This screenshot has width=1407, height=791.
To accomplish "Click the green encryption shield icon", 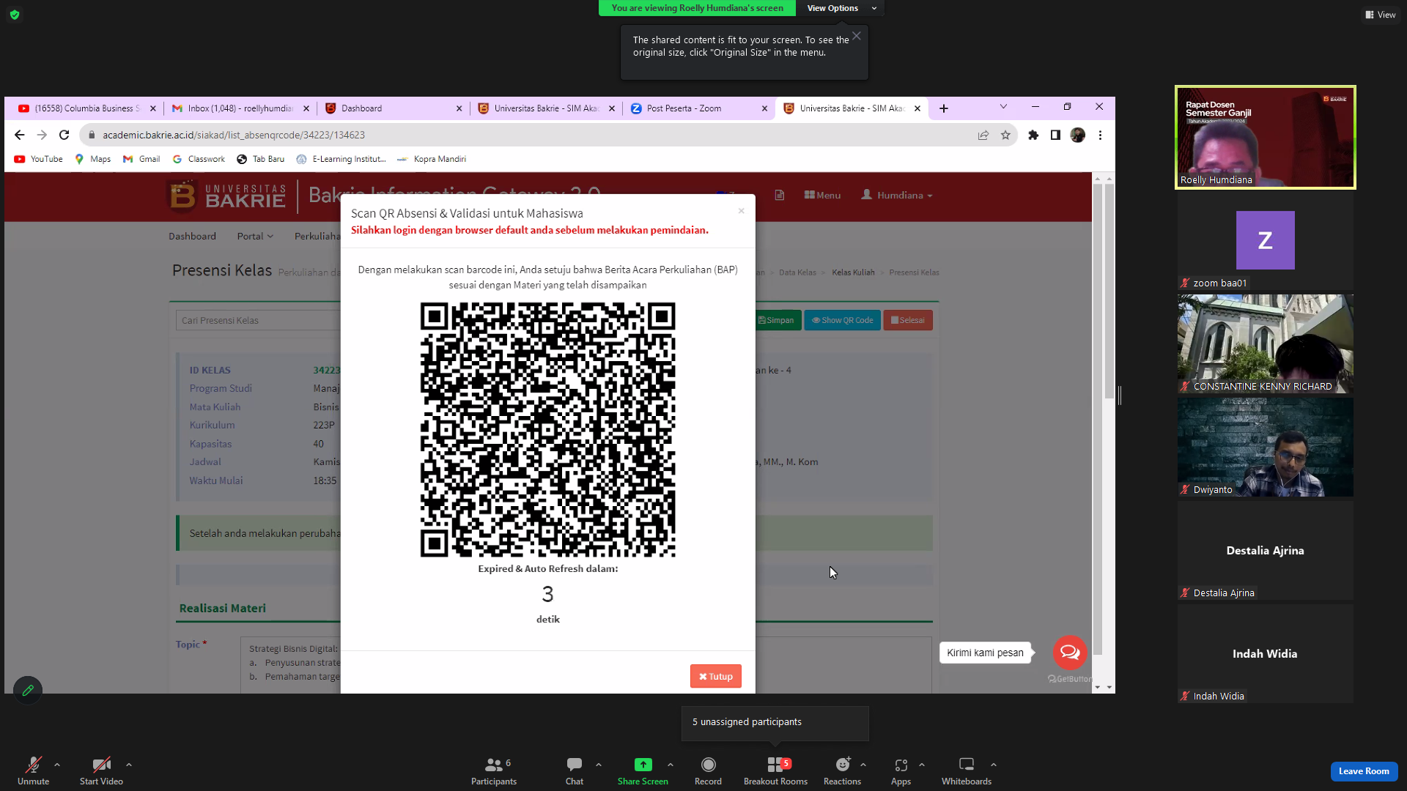I will coord(15,15).
